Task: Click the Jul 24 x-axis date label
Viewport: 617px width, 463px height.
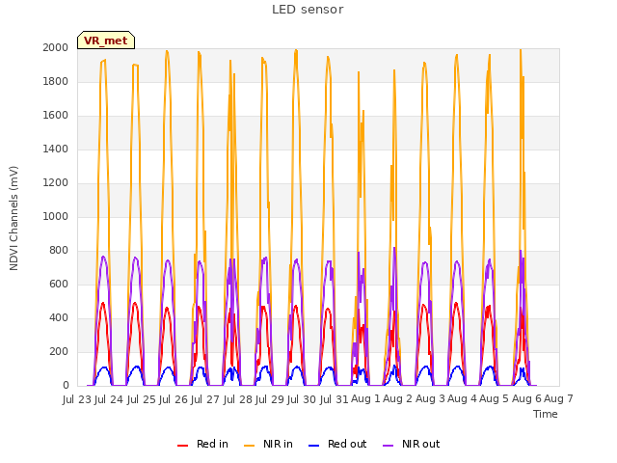Action: coord(109,399)
